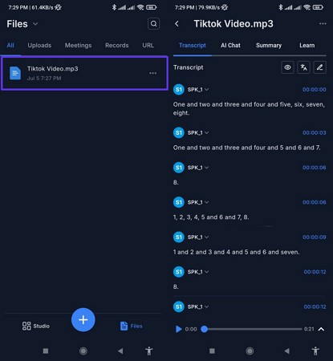
Task: Tap Android recents square on left phone
Action: point(46,351)
